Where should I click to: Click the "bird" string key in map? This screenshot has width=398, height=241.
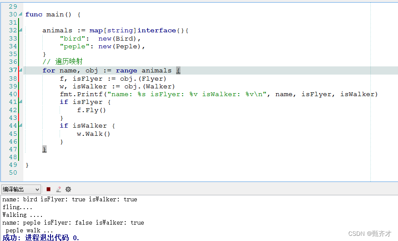point(73,38)
